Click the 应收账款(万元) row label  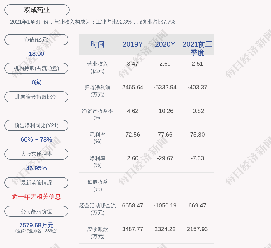coord(98,233)
